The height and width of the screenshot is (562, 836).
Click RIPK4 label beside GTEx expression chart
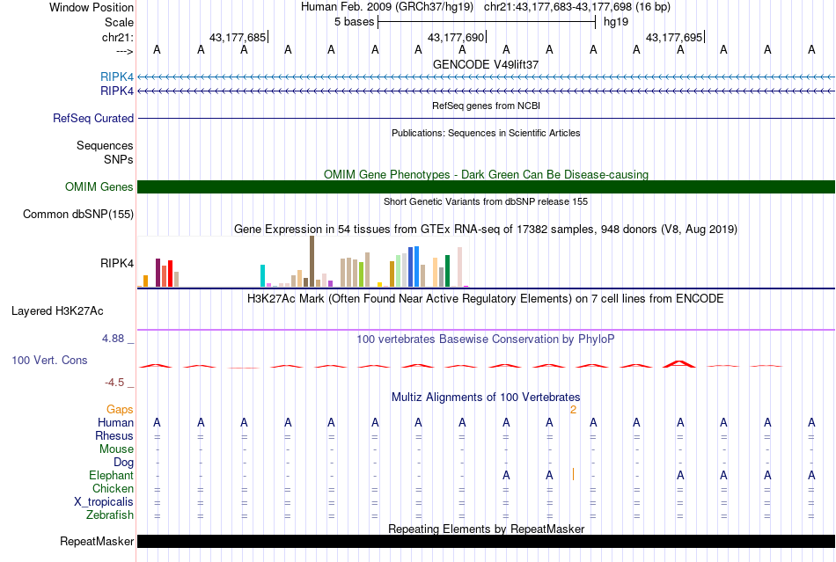pyautogui.click(x=117, y=263)
